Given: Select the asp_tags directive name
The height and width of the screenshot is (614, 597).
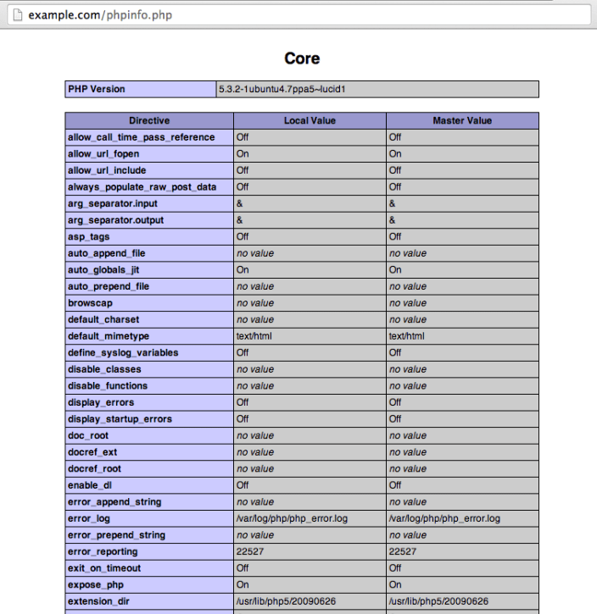Looking at the screenshot, I should (88, 237).
